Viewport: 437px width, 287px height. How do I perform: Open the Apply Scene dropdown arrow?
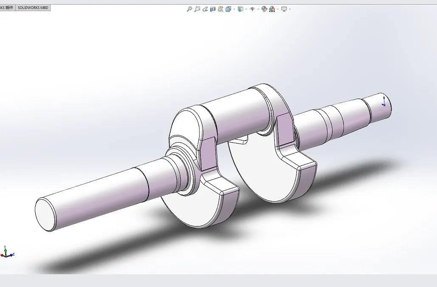278,9
